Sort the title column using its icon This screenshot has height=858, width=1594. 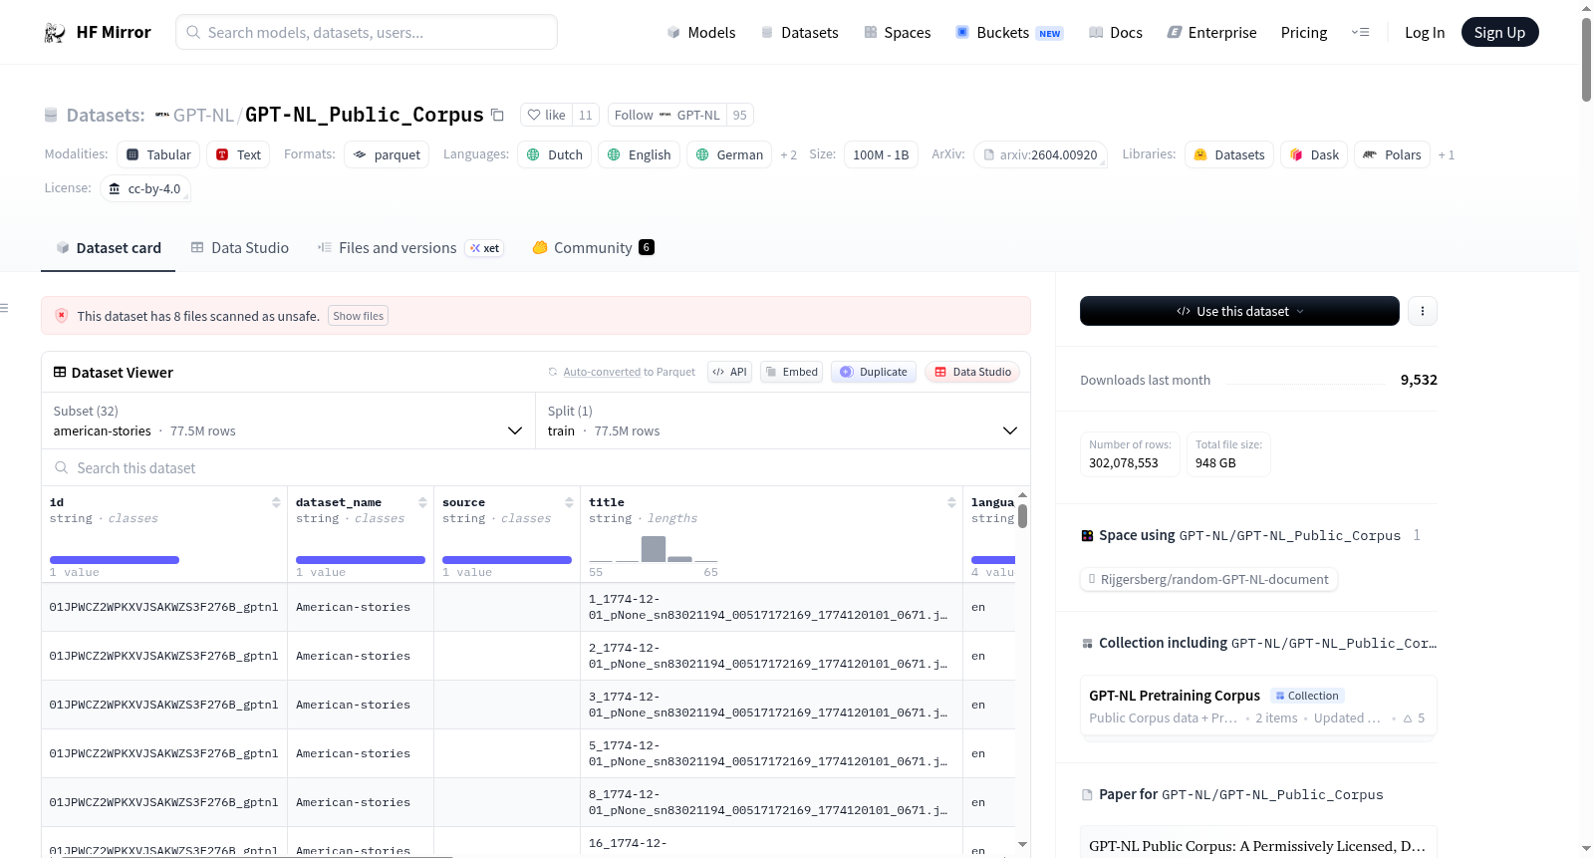pos(951,502)
